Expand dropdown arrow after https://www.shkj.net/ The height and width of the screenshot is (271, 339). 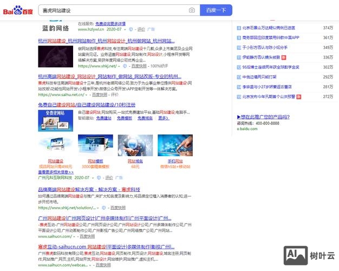pyautogui.click(x=119, y=66)
